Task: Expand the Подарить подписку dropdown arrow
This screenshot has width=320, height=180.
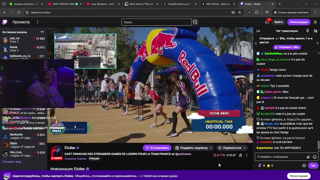Action: pos(211,148)
